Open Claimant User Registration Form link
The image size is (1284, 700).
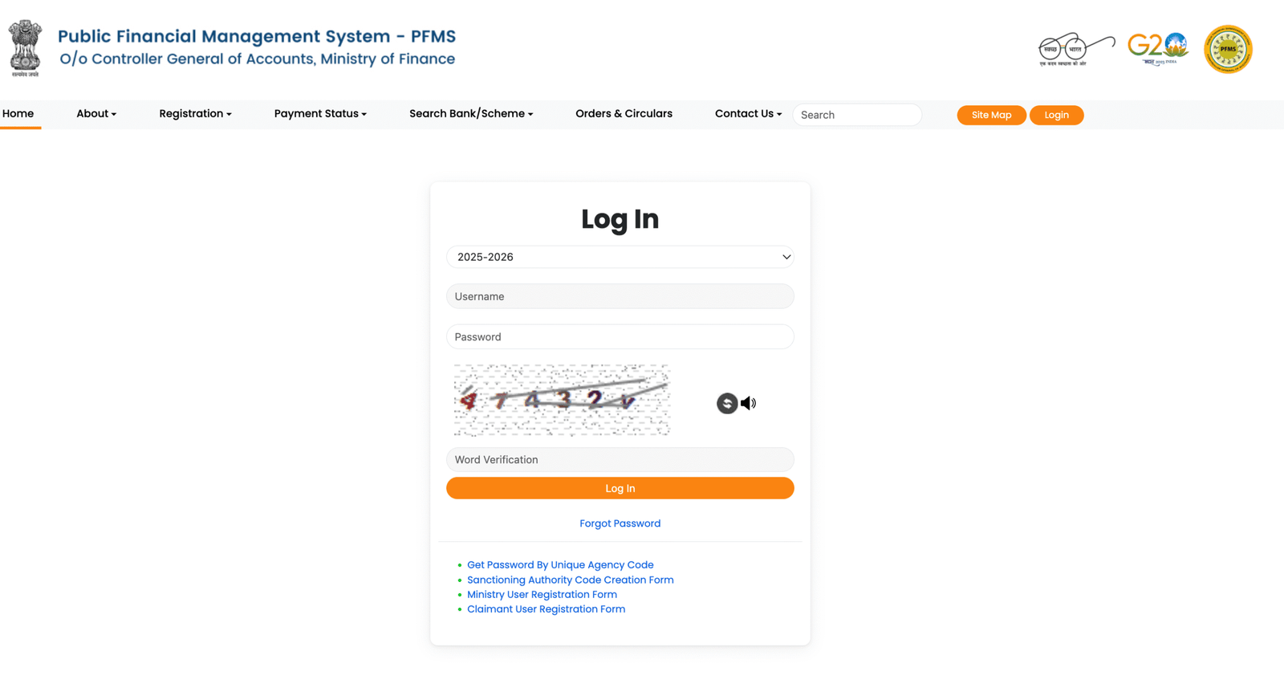pos(546,609)
